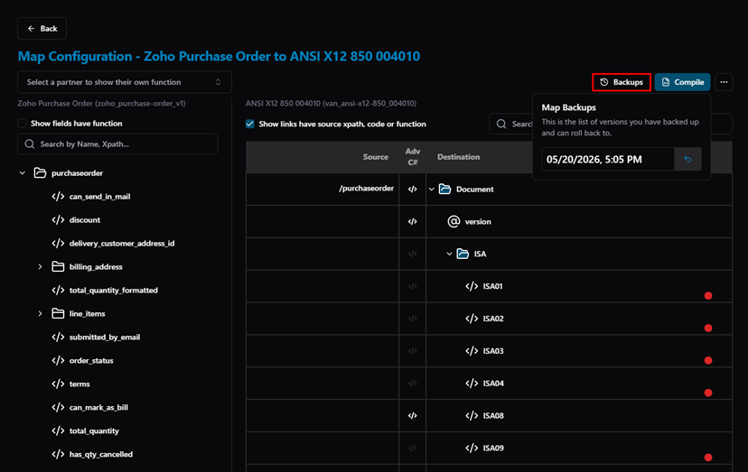
Task: Enable Show fields have function checkbox
Action: (x=22, y=124)
